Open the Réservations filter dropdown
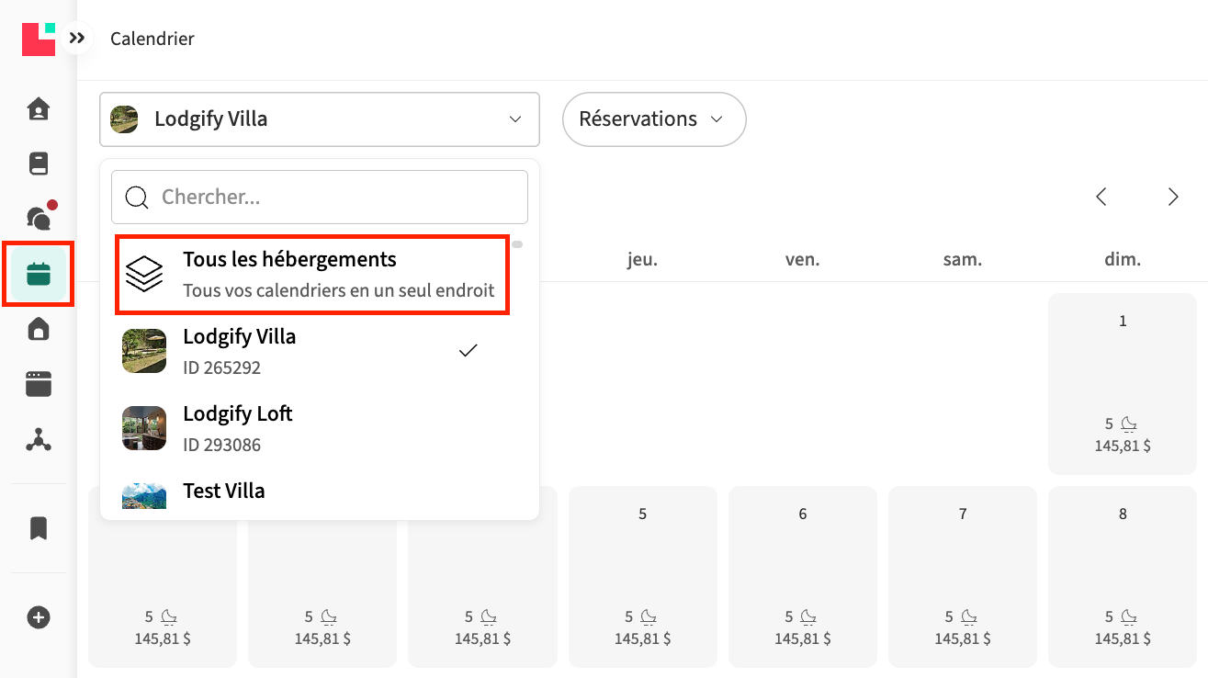Screen dimensions: 1208x678 coord(653,119)
